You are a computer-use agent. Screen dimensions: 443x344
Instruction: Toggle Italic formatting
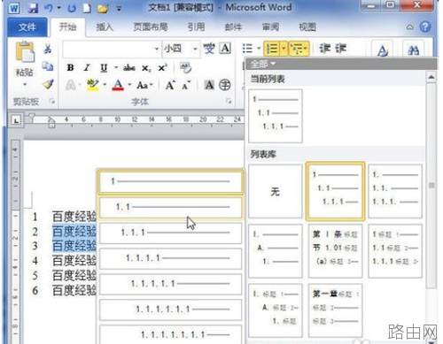tap(87, 68)
